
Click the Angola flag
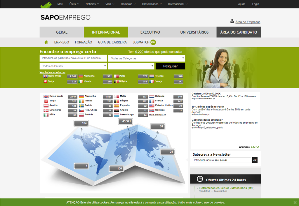[117, 110]
